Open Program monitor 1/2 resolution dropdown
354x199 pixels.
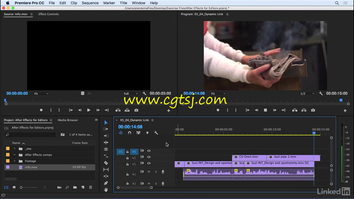pyautogui.click(x=307, y=94)
